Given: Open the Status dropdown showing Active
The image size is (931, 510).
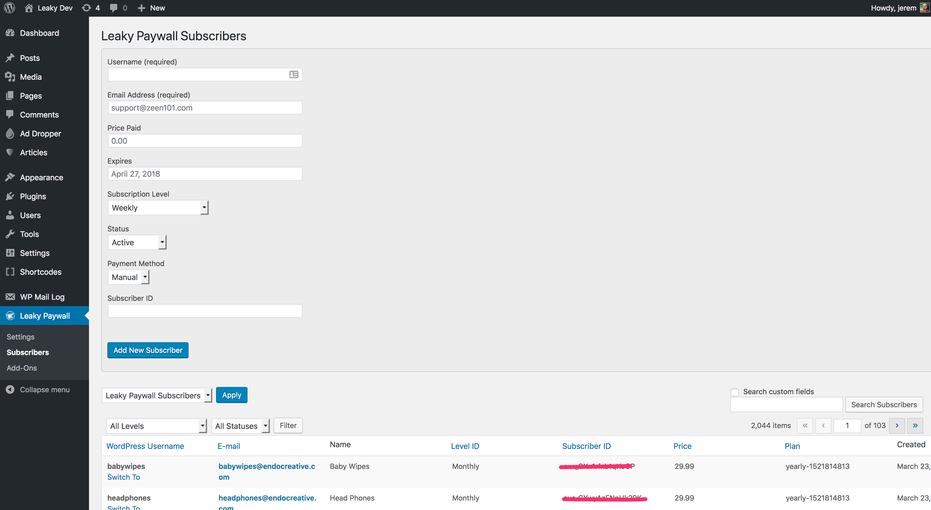Looking at the screenshot, I should tap(137, 242).
